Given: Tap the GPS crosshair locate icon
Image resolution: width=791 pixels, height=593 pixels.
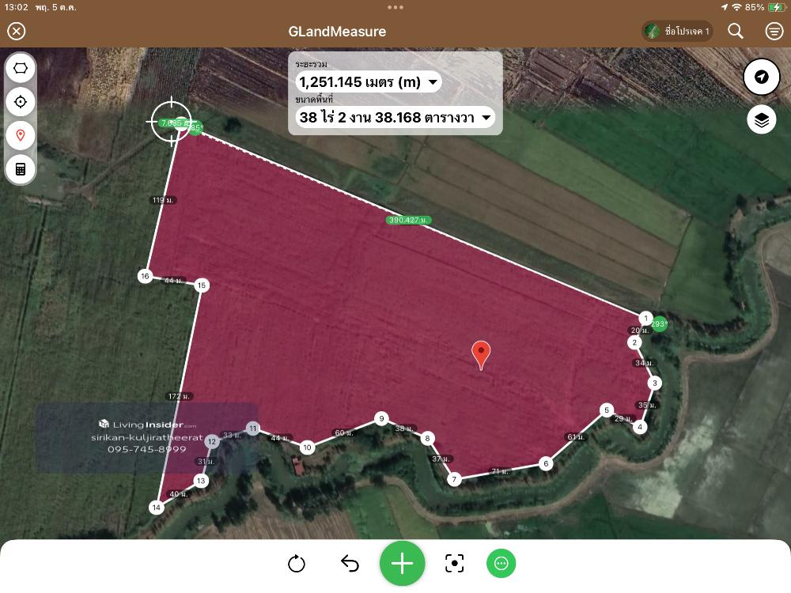Looking at the screenshot, I should 21,102.
